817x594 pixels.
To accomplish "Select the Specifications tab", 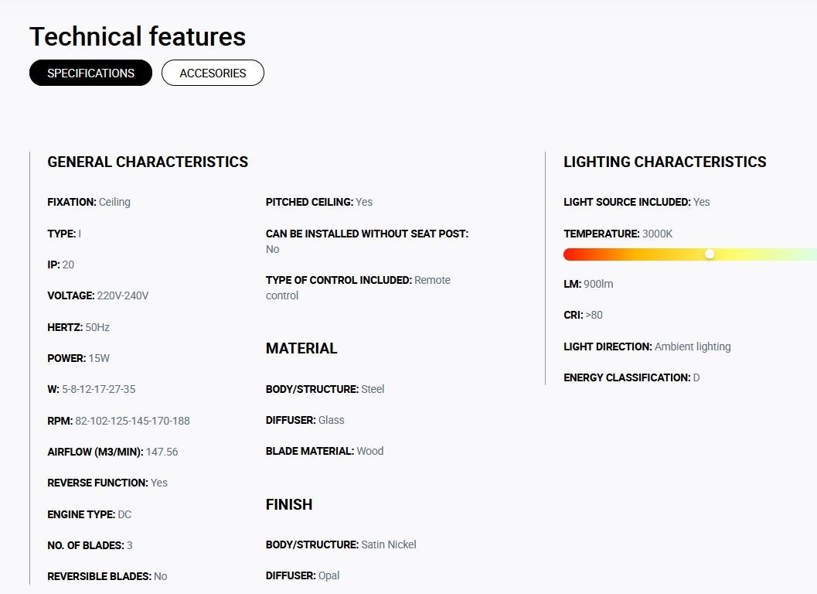I will coord(90,73).
